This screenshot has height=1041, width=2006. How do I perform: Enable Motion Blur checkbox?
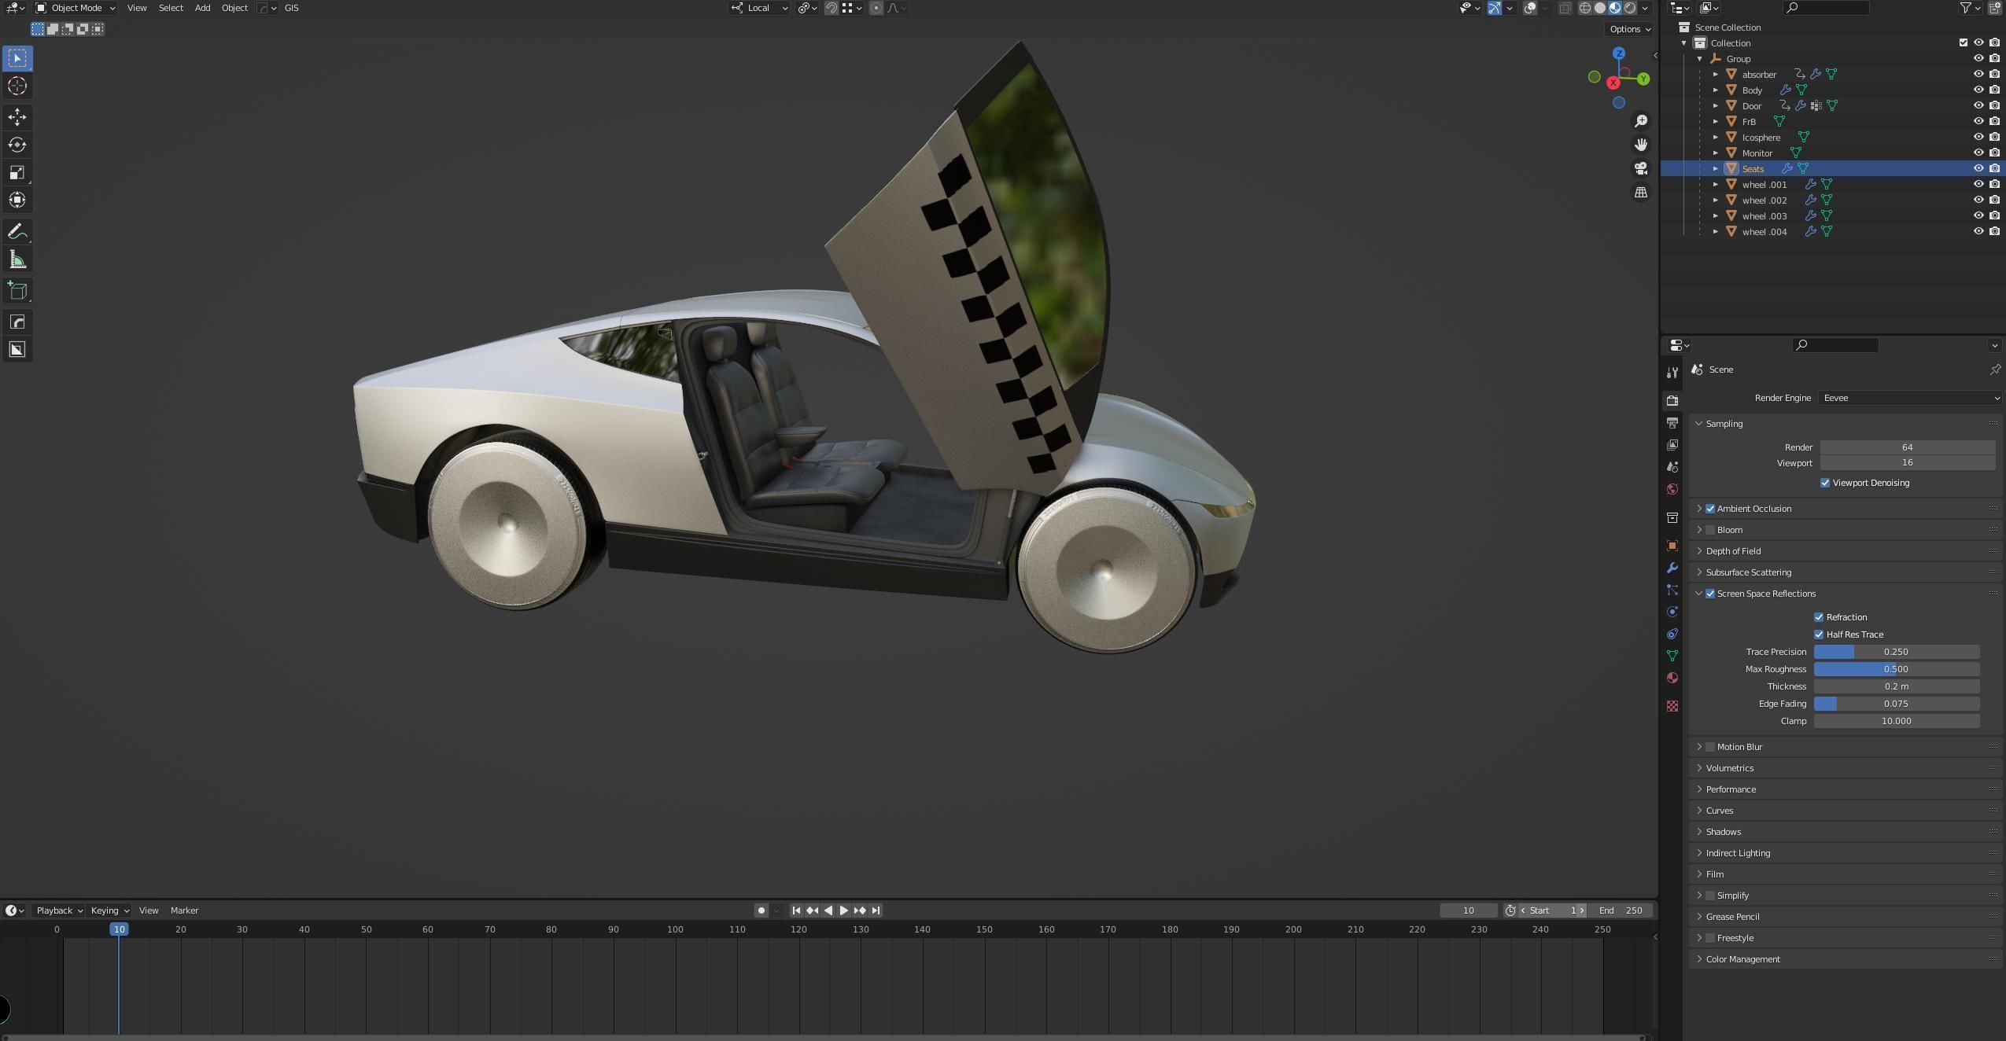[1710, 747]
